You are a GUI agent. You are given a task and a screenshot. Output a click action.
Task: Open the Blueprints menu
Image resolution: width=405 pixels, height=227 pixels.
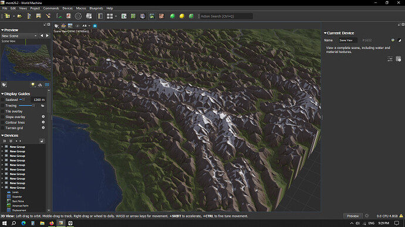(96, 8)
